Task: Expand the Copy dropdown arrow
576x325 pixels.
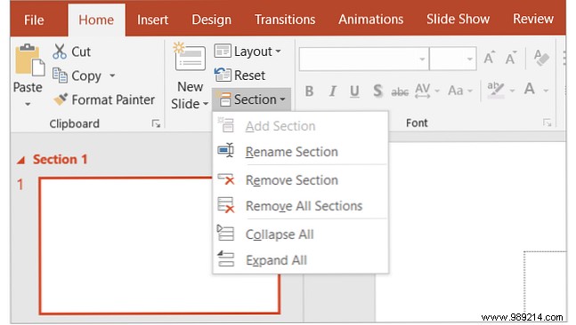Action: (x=112, y=75)
